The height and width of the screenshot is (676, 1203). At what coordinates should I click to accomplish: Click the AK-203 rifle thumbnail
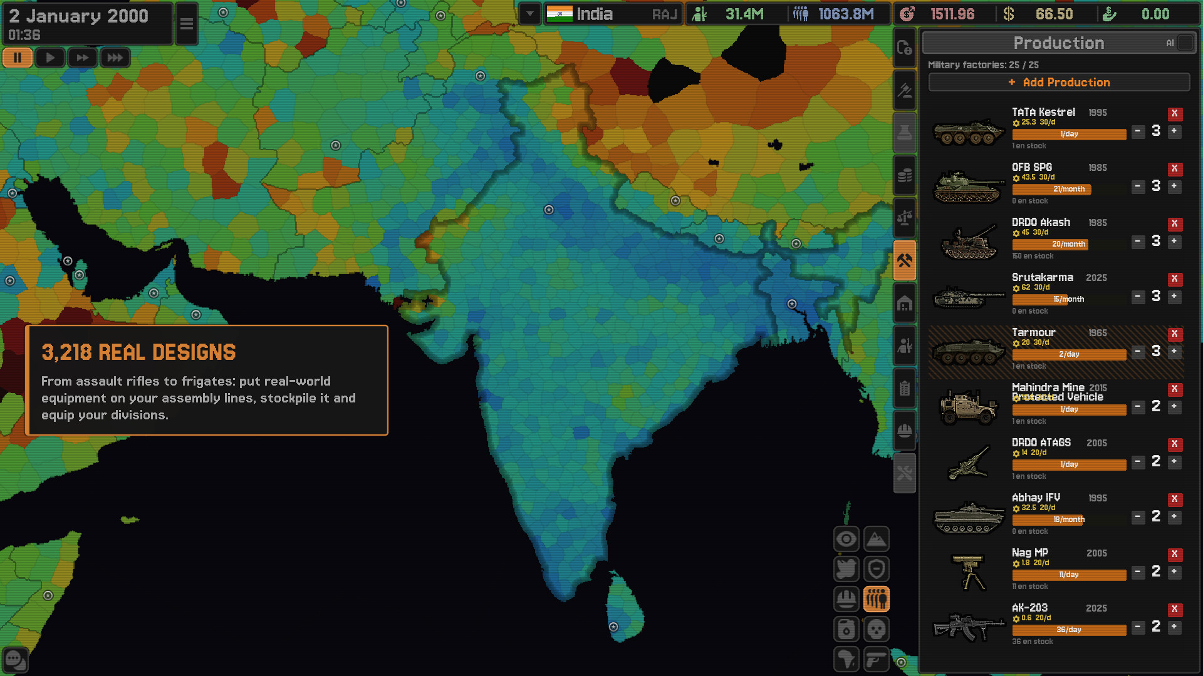tap(969, 627)
